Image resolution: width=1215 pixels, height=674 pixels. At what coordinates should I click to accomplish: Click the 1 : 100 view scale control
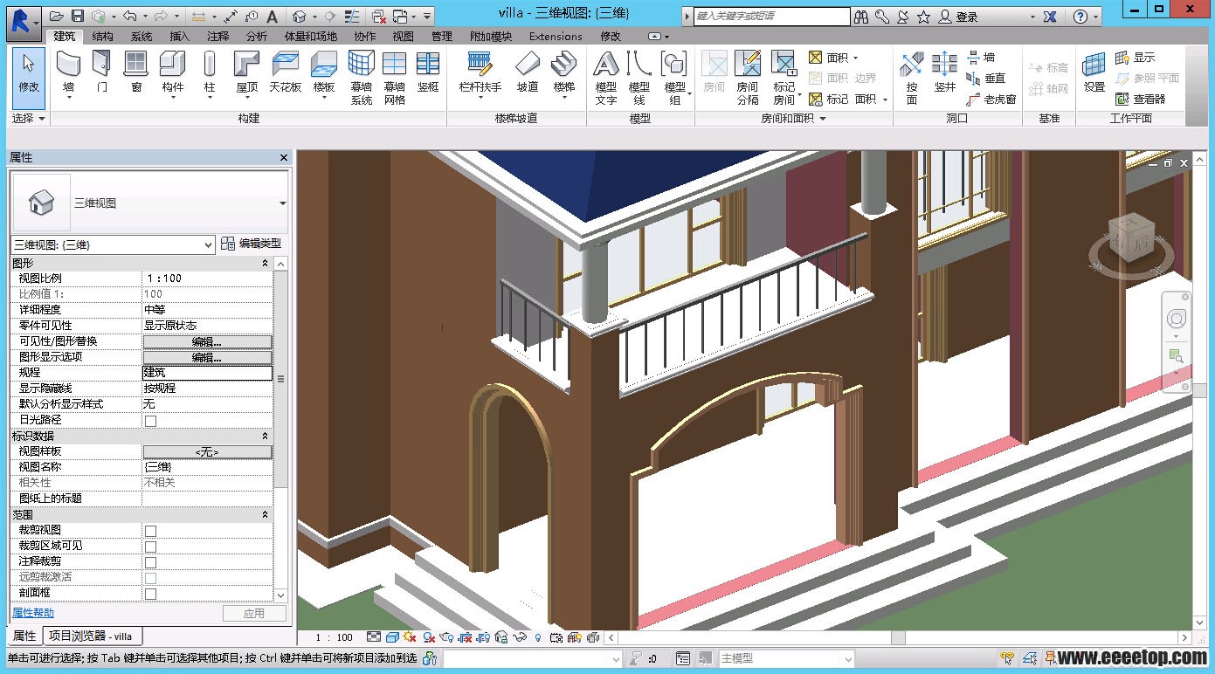click(x=334, y=637)
